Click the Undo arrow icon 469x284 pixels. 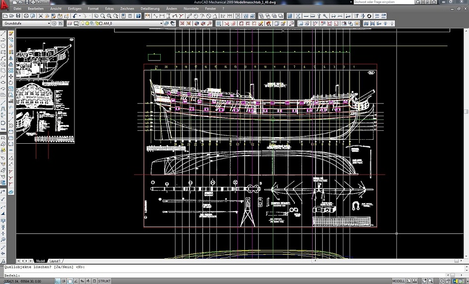pos(74,16)
